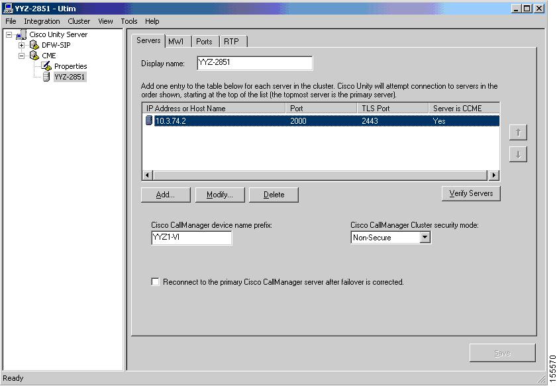Screen dimensions: 557x386
Task: Click the move-down arrow for server order
Action: coord(517,154)
